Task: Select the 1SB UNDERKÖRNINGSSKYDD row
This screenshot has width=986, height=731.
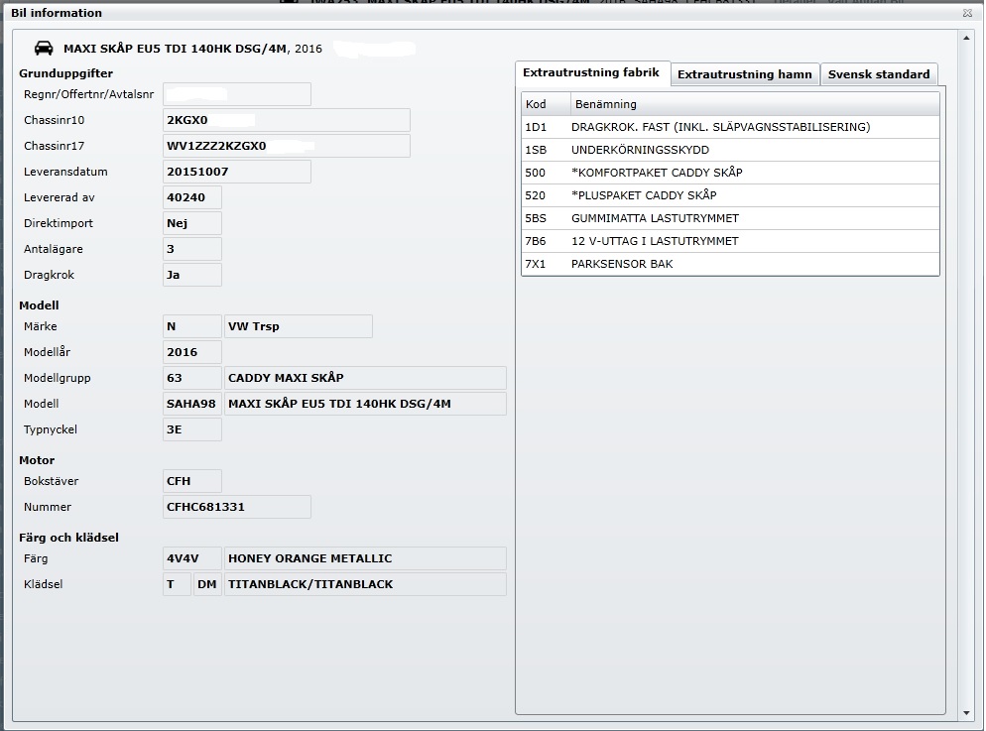Action: 730,150
